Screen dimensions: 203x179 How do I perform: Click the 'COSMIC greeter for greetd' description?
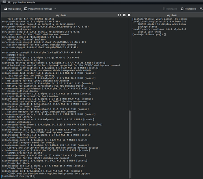coord(24,153)
